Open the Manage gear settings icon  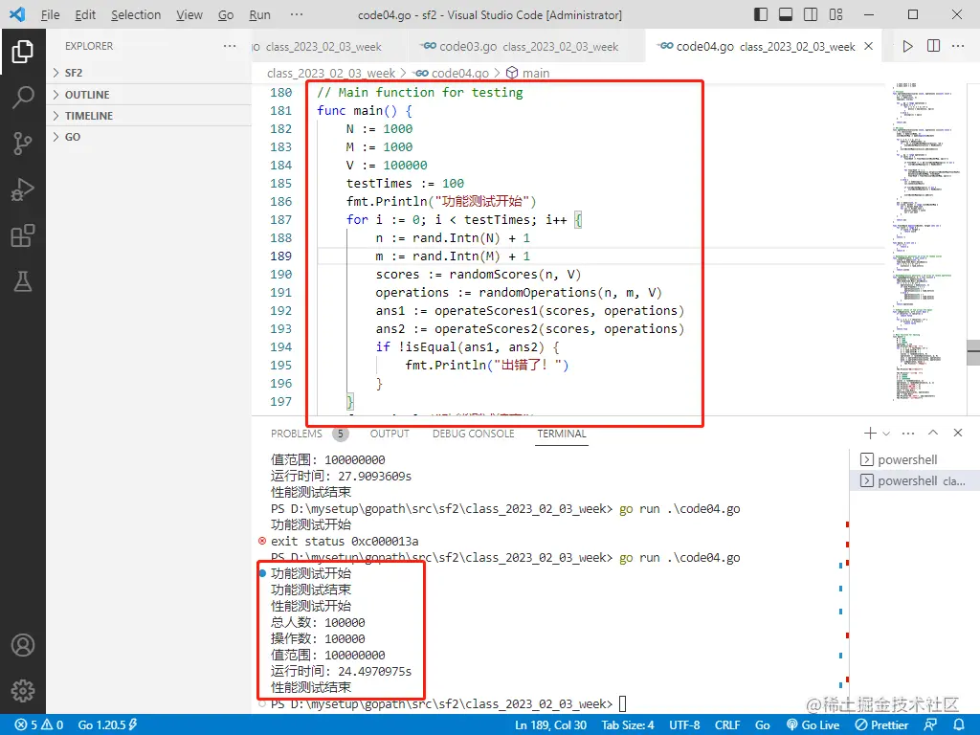(x=23, y=691)
